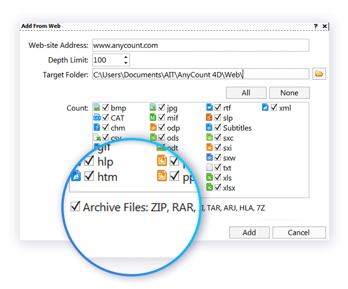Uncheck the Subtitles checkbox
This screenshot has width=348, height=289.
(x=218, y=127)
